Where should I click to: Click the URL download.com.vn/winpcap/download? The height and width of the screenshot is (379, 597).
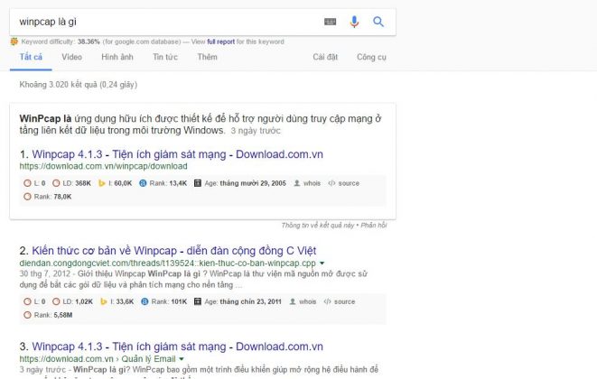pyautogui.click(x=103, y=166)
